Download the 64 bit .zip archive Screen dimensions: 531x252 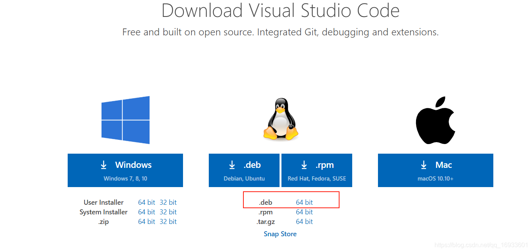pyautogui.click(x=146, y=221)
